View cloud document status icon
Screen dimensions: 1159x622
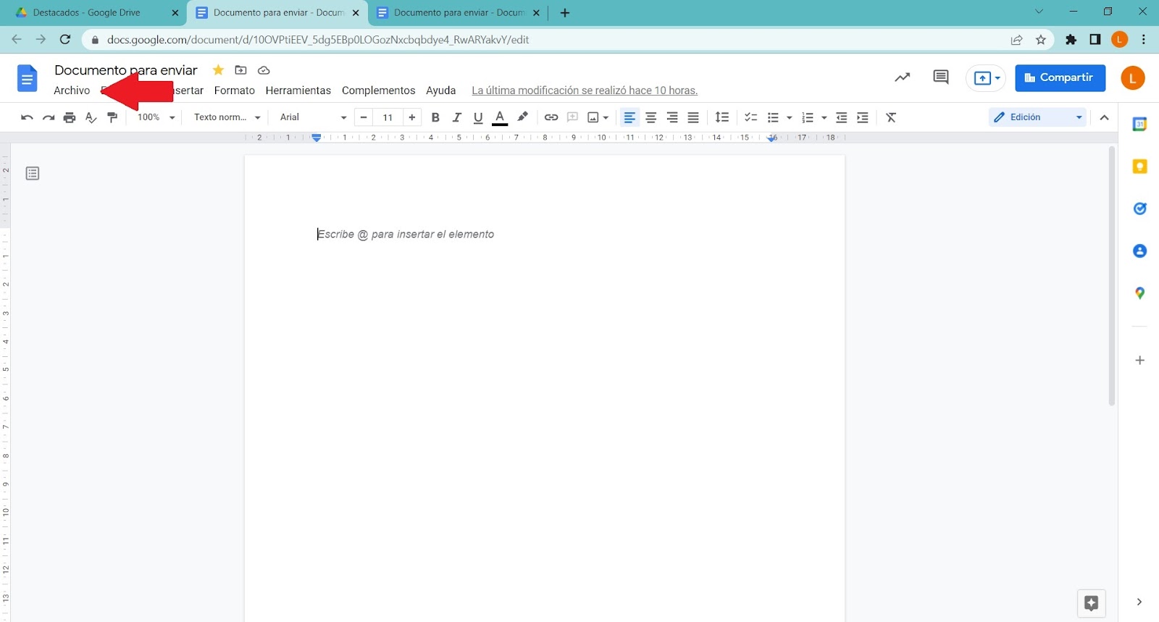[x=264, y=70]
